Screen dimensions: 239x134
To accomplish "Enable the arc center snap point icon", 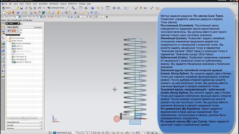I will click(x=94, y=17).
